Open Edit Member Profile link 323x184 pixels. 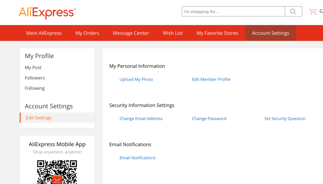click(211, 79)
